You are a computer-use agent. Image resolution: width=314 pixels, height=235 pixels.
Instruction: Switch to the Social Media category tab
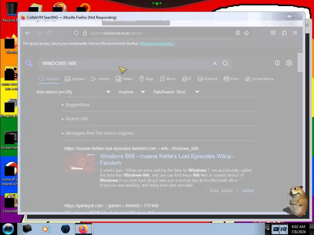coord(259,79)
